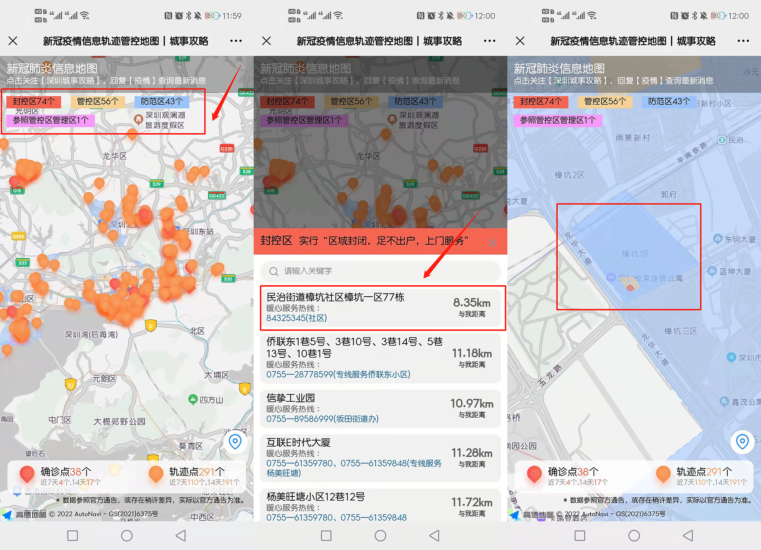Tap the 深圳悦莱连锁公寓 hotel marker on right map
This screenshot has width=761, height=550.
coord(611,278)
